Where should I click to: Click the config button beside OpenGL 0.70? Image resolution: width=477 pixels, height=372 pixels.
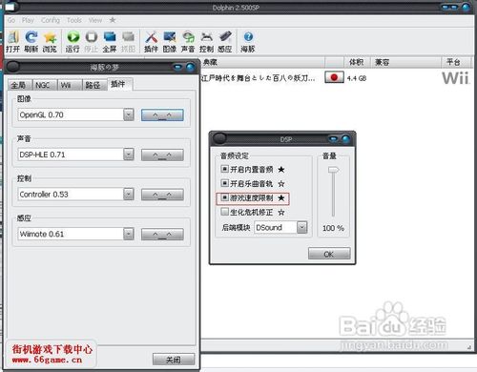[162, 115]
